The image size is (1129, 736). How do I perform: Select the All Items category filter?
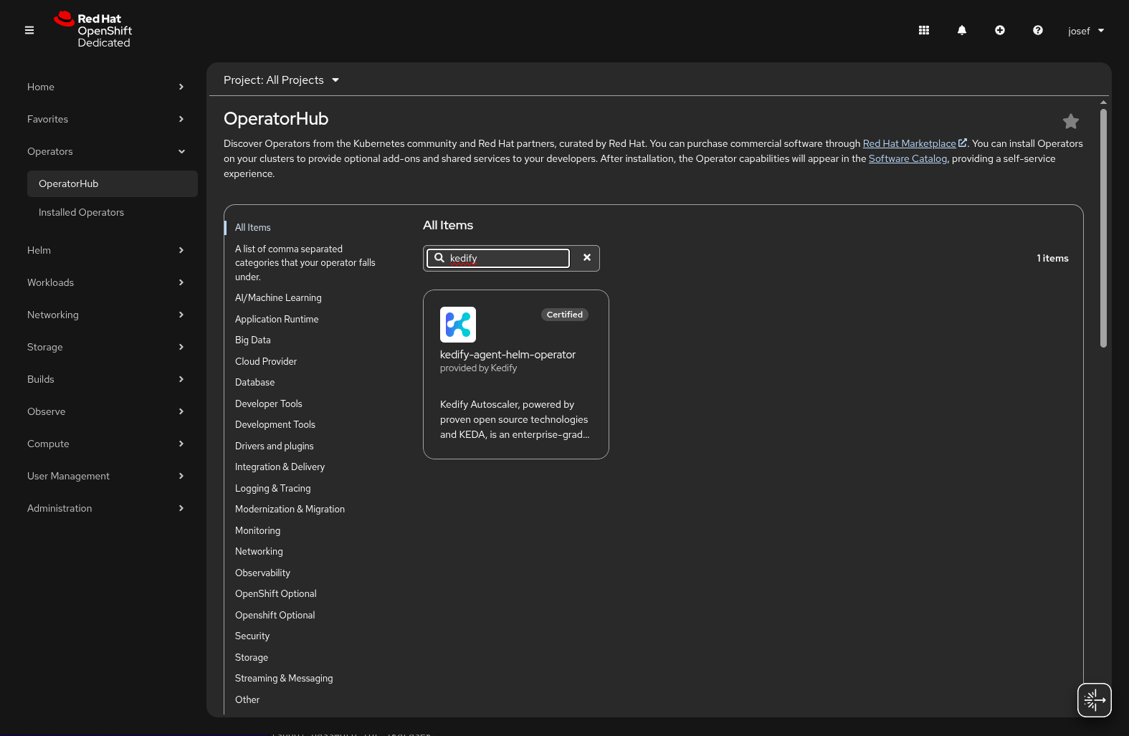(253, 227)
